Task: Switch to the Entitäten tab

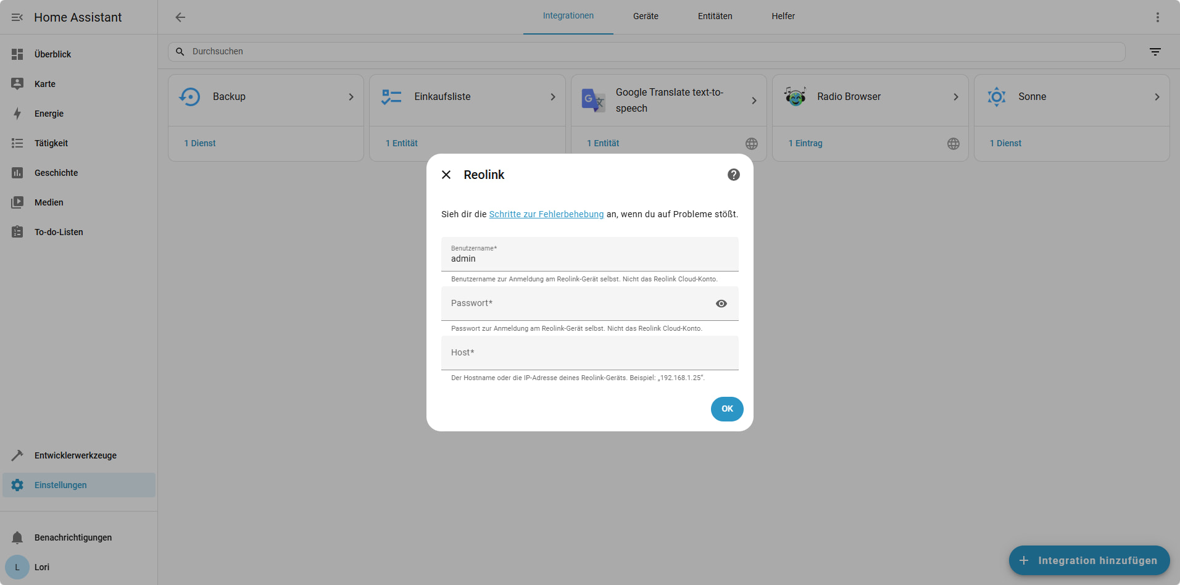Action: click(x=715, y=17)
